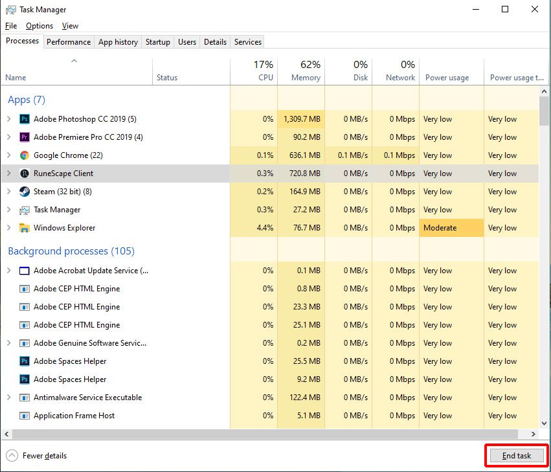Viewport: 551px width, 472px height.
Task: Expand Google Chrome process group
Action: click(9, 155)
